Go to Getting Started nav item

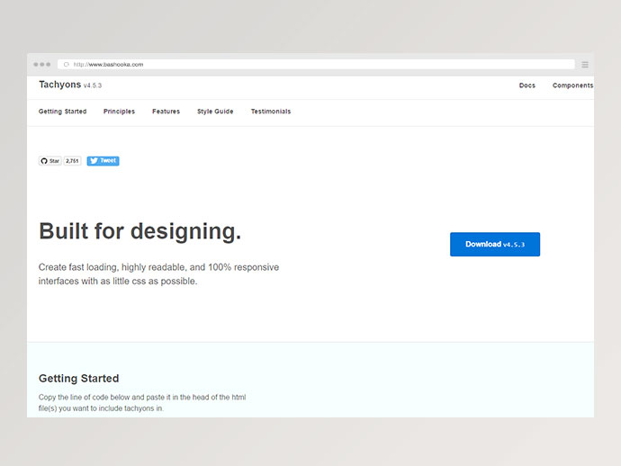pos(63,112)
